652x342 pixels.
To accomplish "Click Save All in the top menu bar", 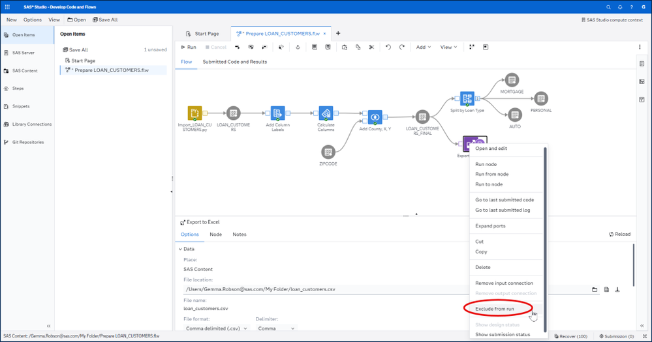I will coord(105,20).
